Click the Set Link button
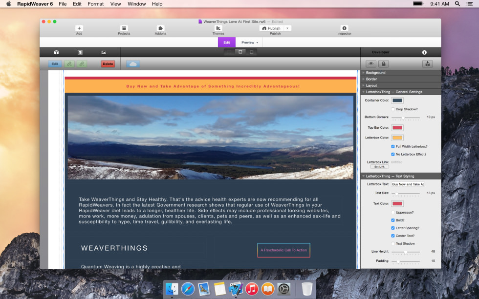The image size is (479, 299). (x=379, y=167)
